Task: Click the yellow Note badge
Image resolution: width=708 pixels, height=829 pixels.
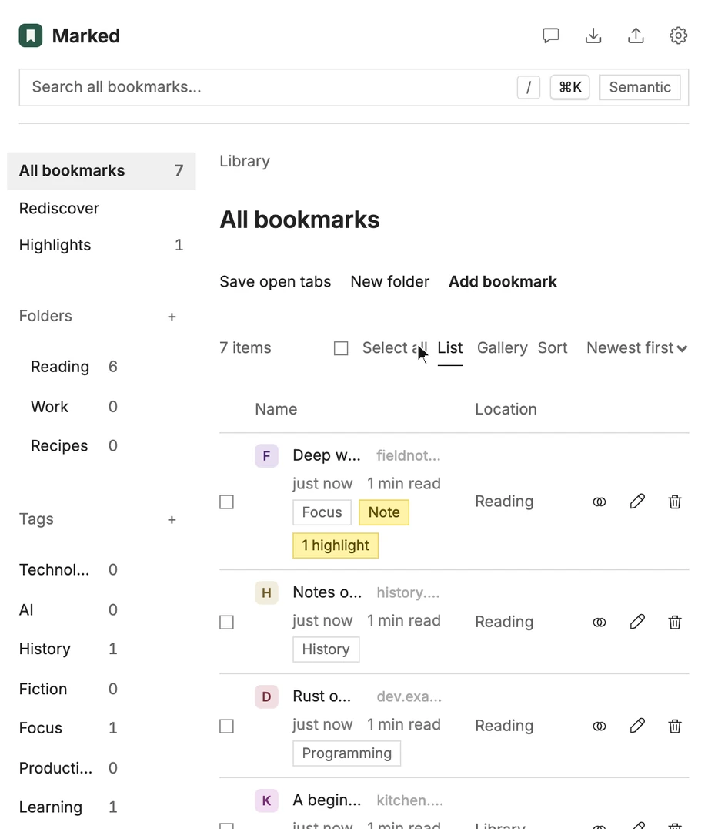Action: point(384,512)
